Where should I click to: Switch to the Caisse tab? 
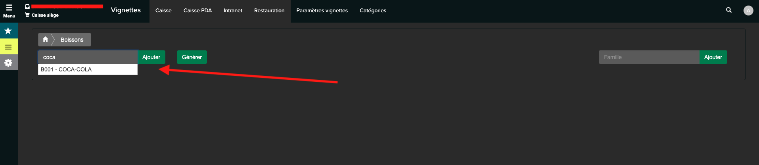163,11
